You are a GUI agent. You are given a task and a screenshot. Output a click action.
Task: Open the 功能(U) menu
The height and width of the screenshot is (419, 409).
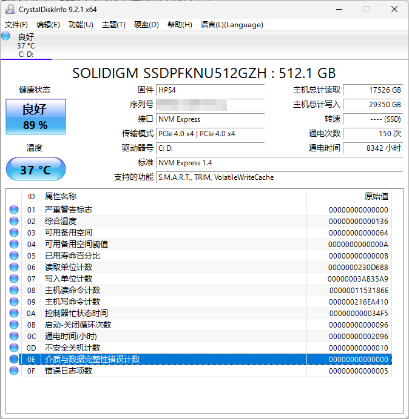pyautogui.click(x=81, y=25)
